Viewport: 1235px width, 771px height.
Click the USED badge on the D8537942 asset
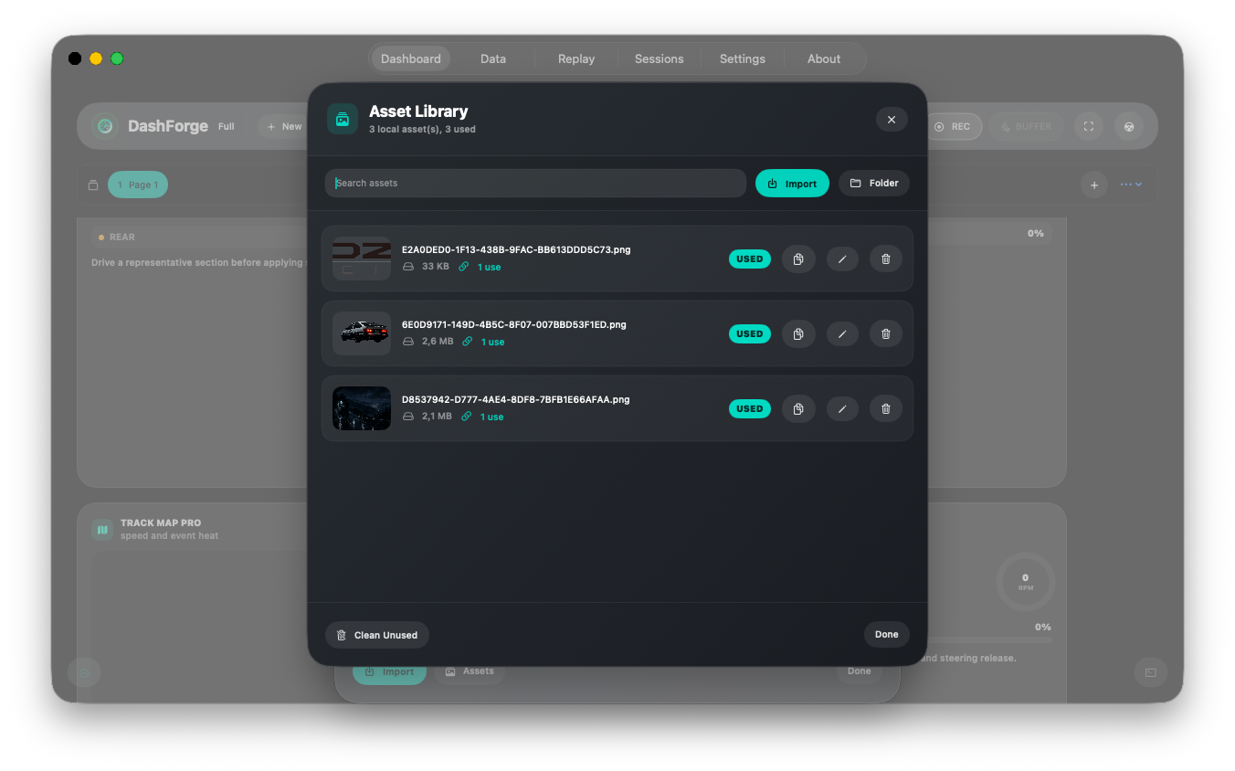tap(750, 409)
